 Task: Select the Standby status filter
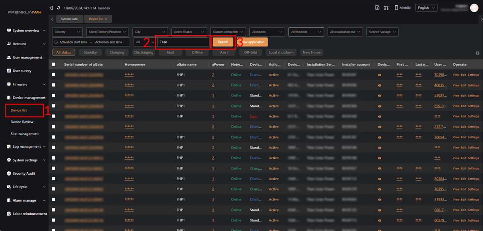(90, 52)
